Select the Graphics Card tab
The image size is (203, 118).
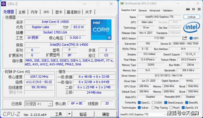(128, 10)
